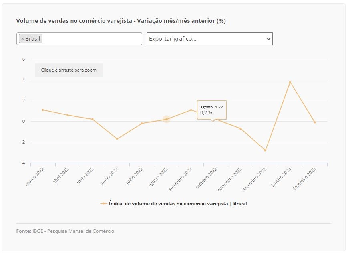Click the highlighted agosto 2022 data point

coord(167,119)
